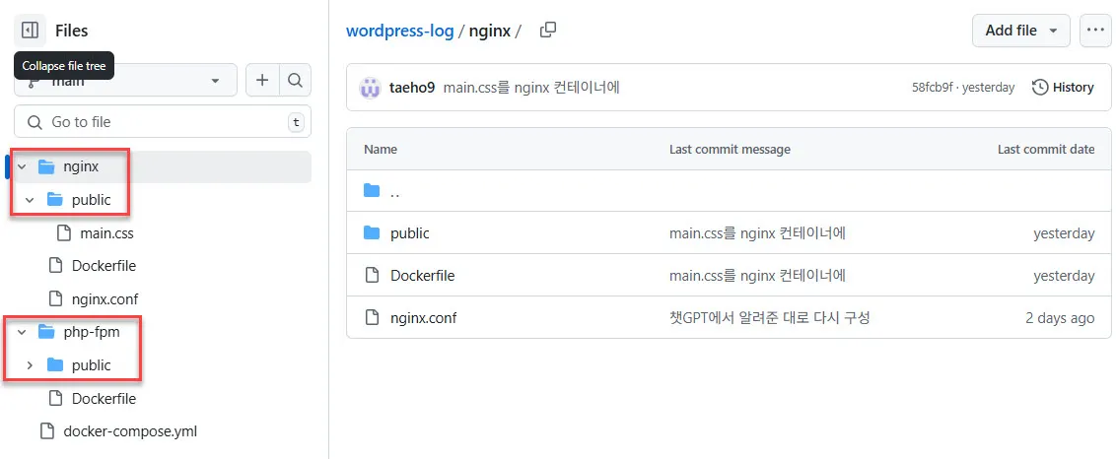This screenshot has width=1116, height=459.
Task: Click the plus icon to add a file
Action: click(x=262, y=81)
